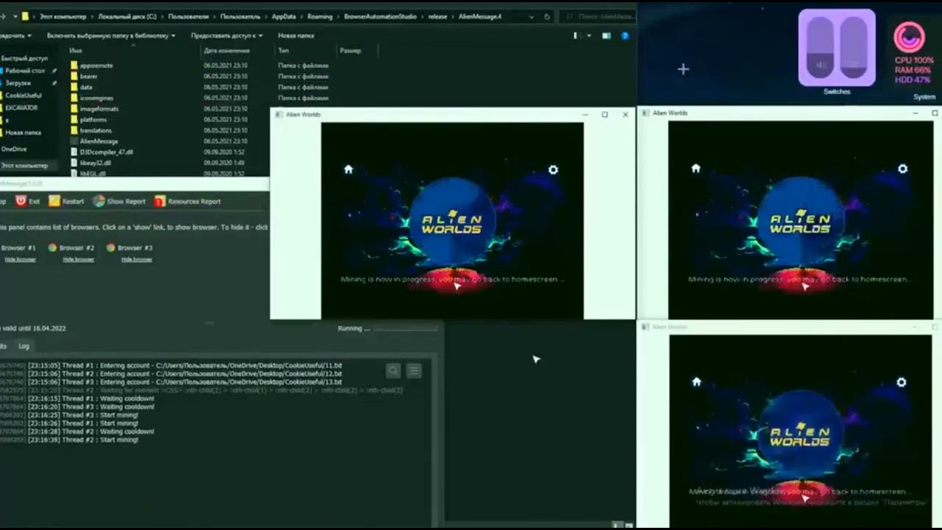Sort files by the Дата изменения column header
Image resolution: width=942 pixels, height=530 pixels.
pos(227,51)
